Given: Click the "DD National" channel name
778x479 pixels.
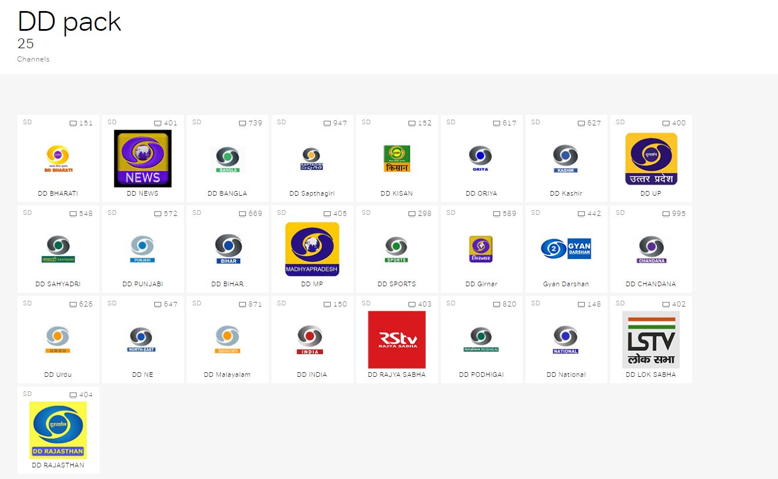Looking at the screenshot, I should [x=566, y=374].
